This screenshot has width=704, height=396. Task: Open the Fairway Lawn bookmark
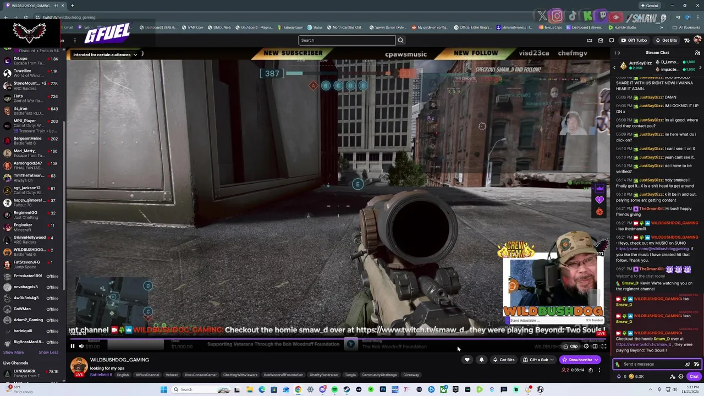290,28
